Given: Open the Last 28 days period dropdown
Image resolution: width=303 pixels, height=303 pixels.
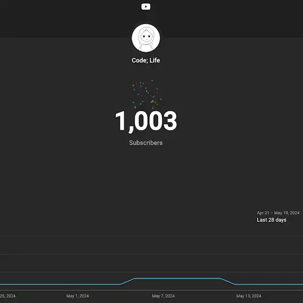Looking at the screenshot, I should point(272,220).
